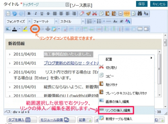
Task: Undo the last edit
Action: (x=14, y=14)
